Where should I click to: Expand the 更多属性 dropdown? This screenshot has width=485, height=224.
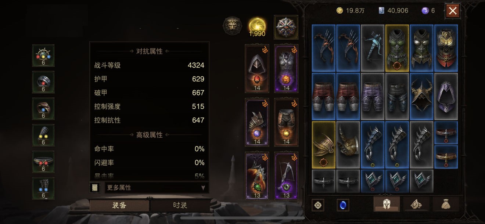(x=157, y=188)
